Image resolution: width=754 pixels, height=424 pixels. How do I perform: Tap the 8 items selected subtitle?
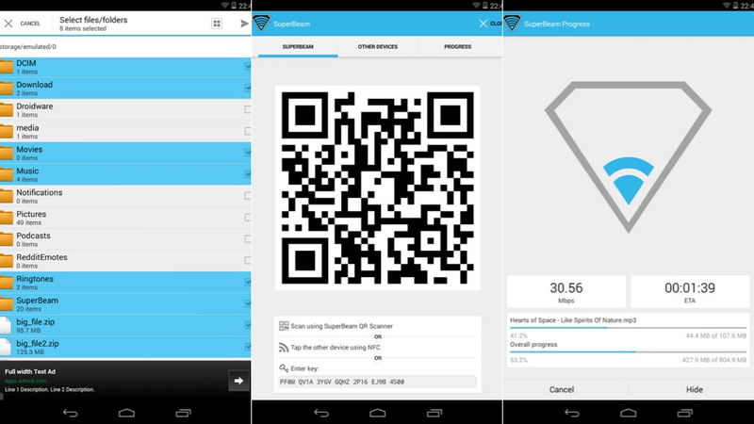click(83, 29)
